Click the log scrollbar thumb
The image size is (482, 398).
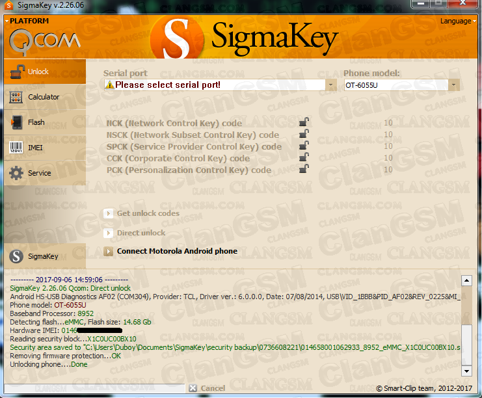coord(466,345)
